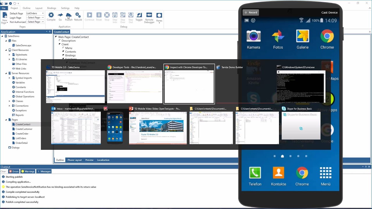Viewport: 372px width, 209px height.
Task: Click the Record button on phone window
Action: [251, 12]
